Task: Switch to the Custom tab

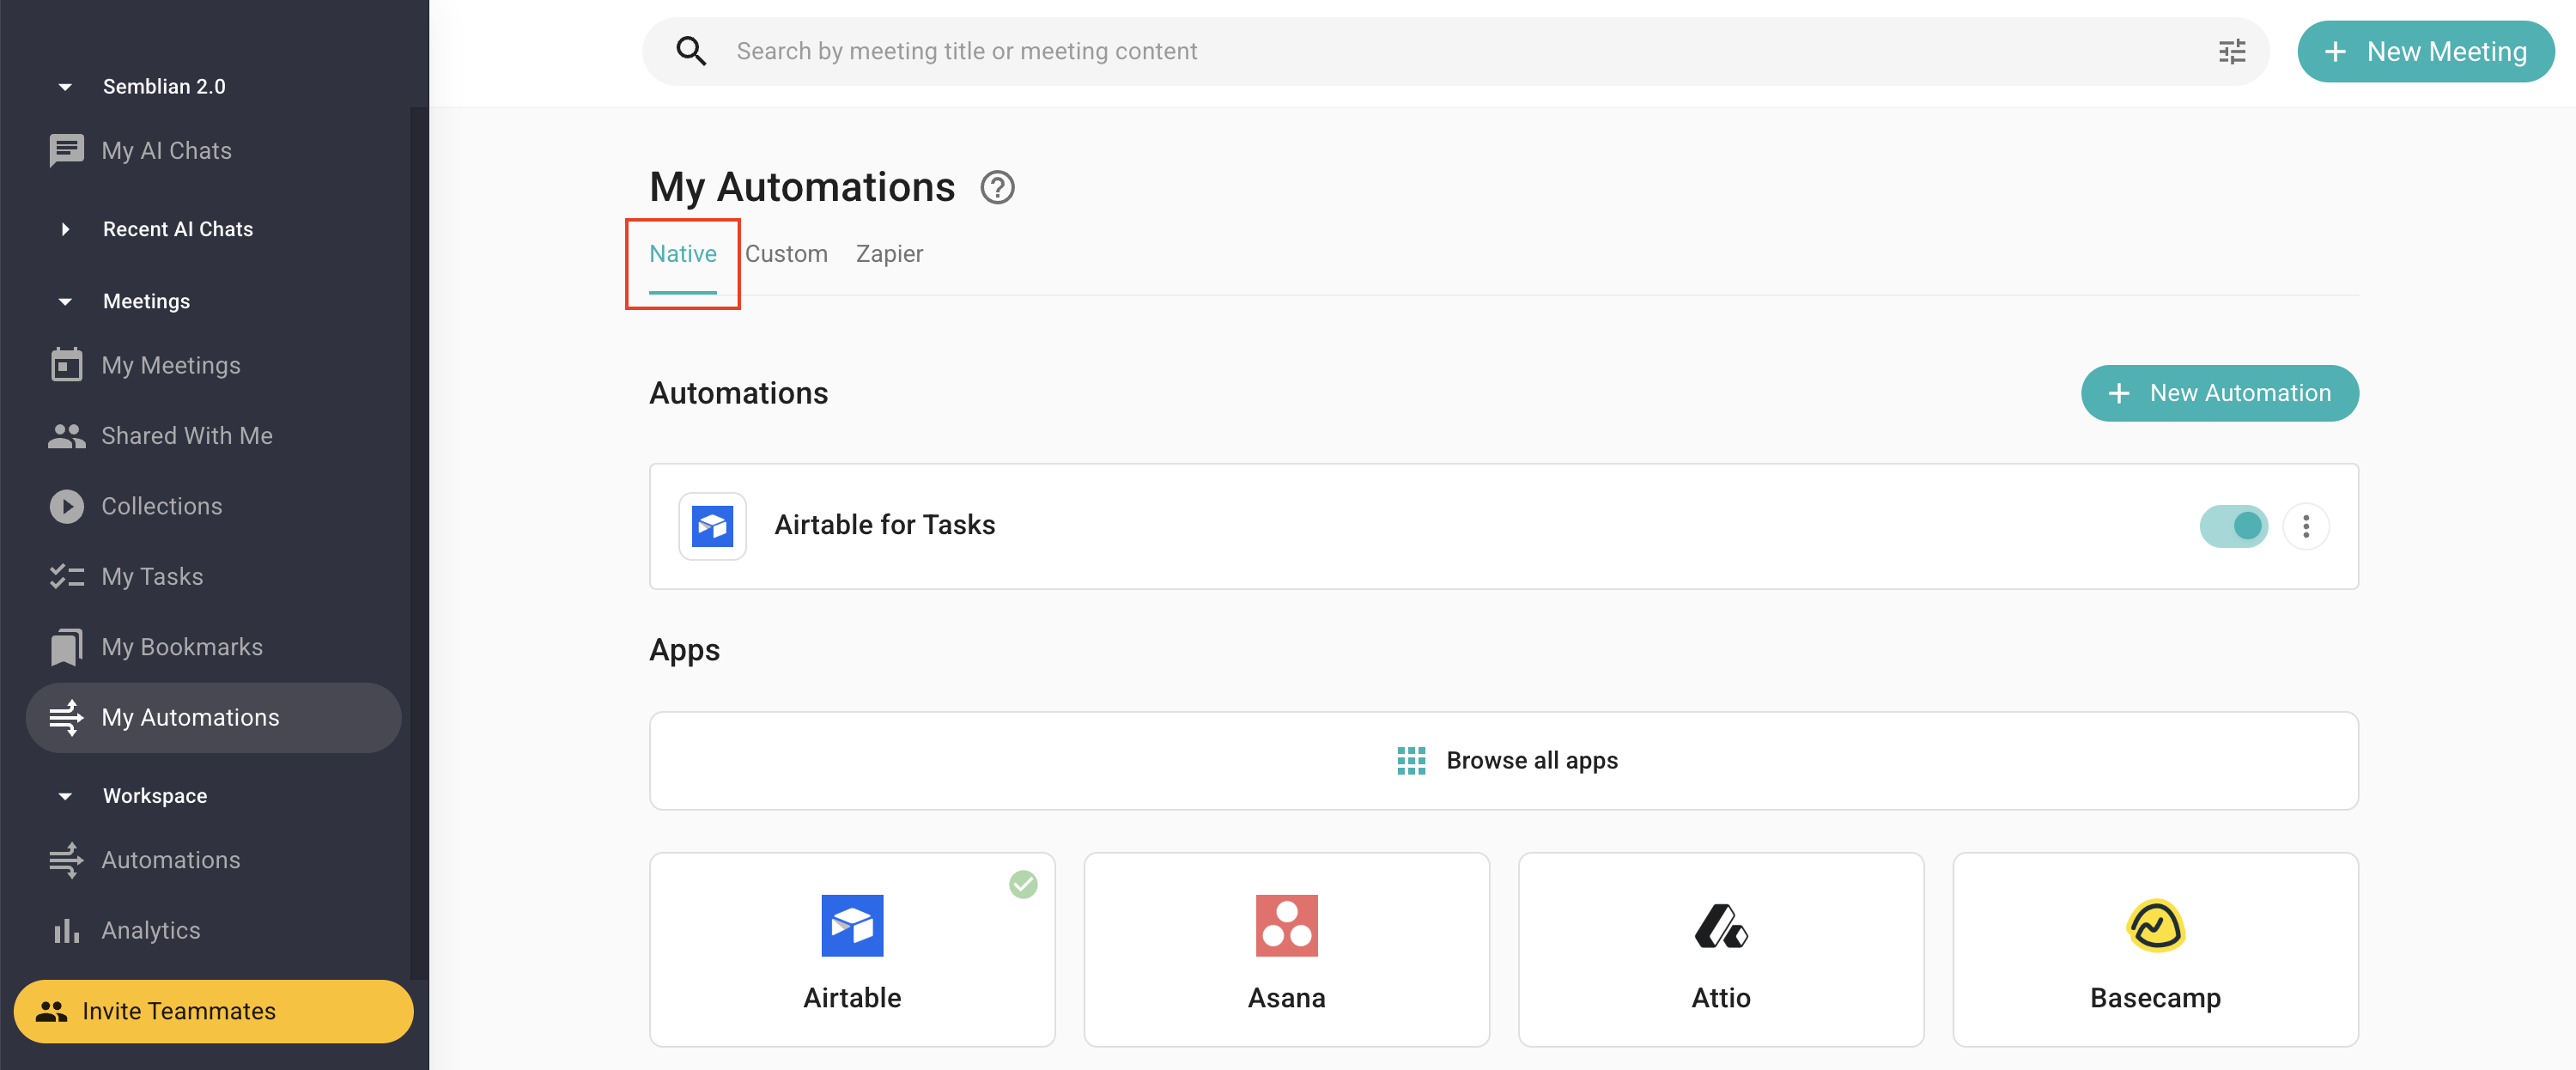Action: [x=787, y=253]
